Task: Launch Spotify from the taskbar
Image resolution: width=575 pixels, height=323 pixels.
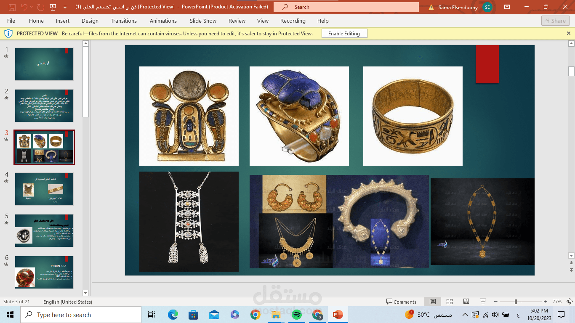Action: pos(296,315)
